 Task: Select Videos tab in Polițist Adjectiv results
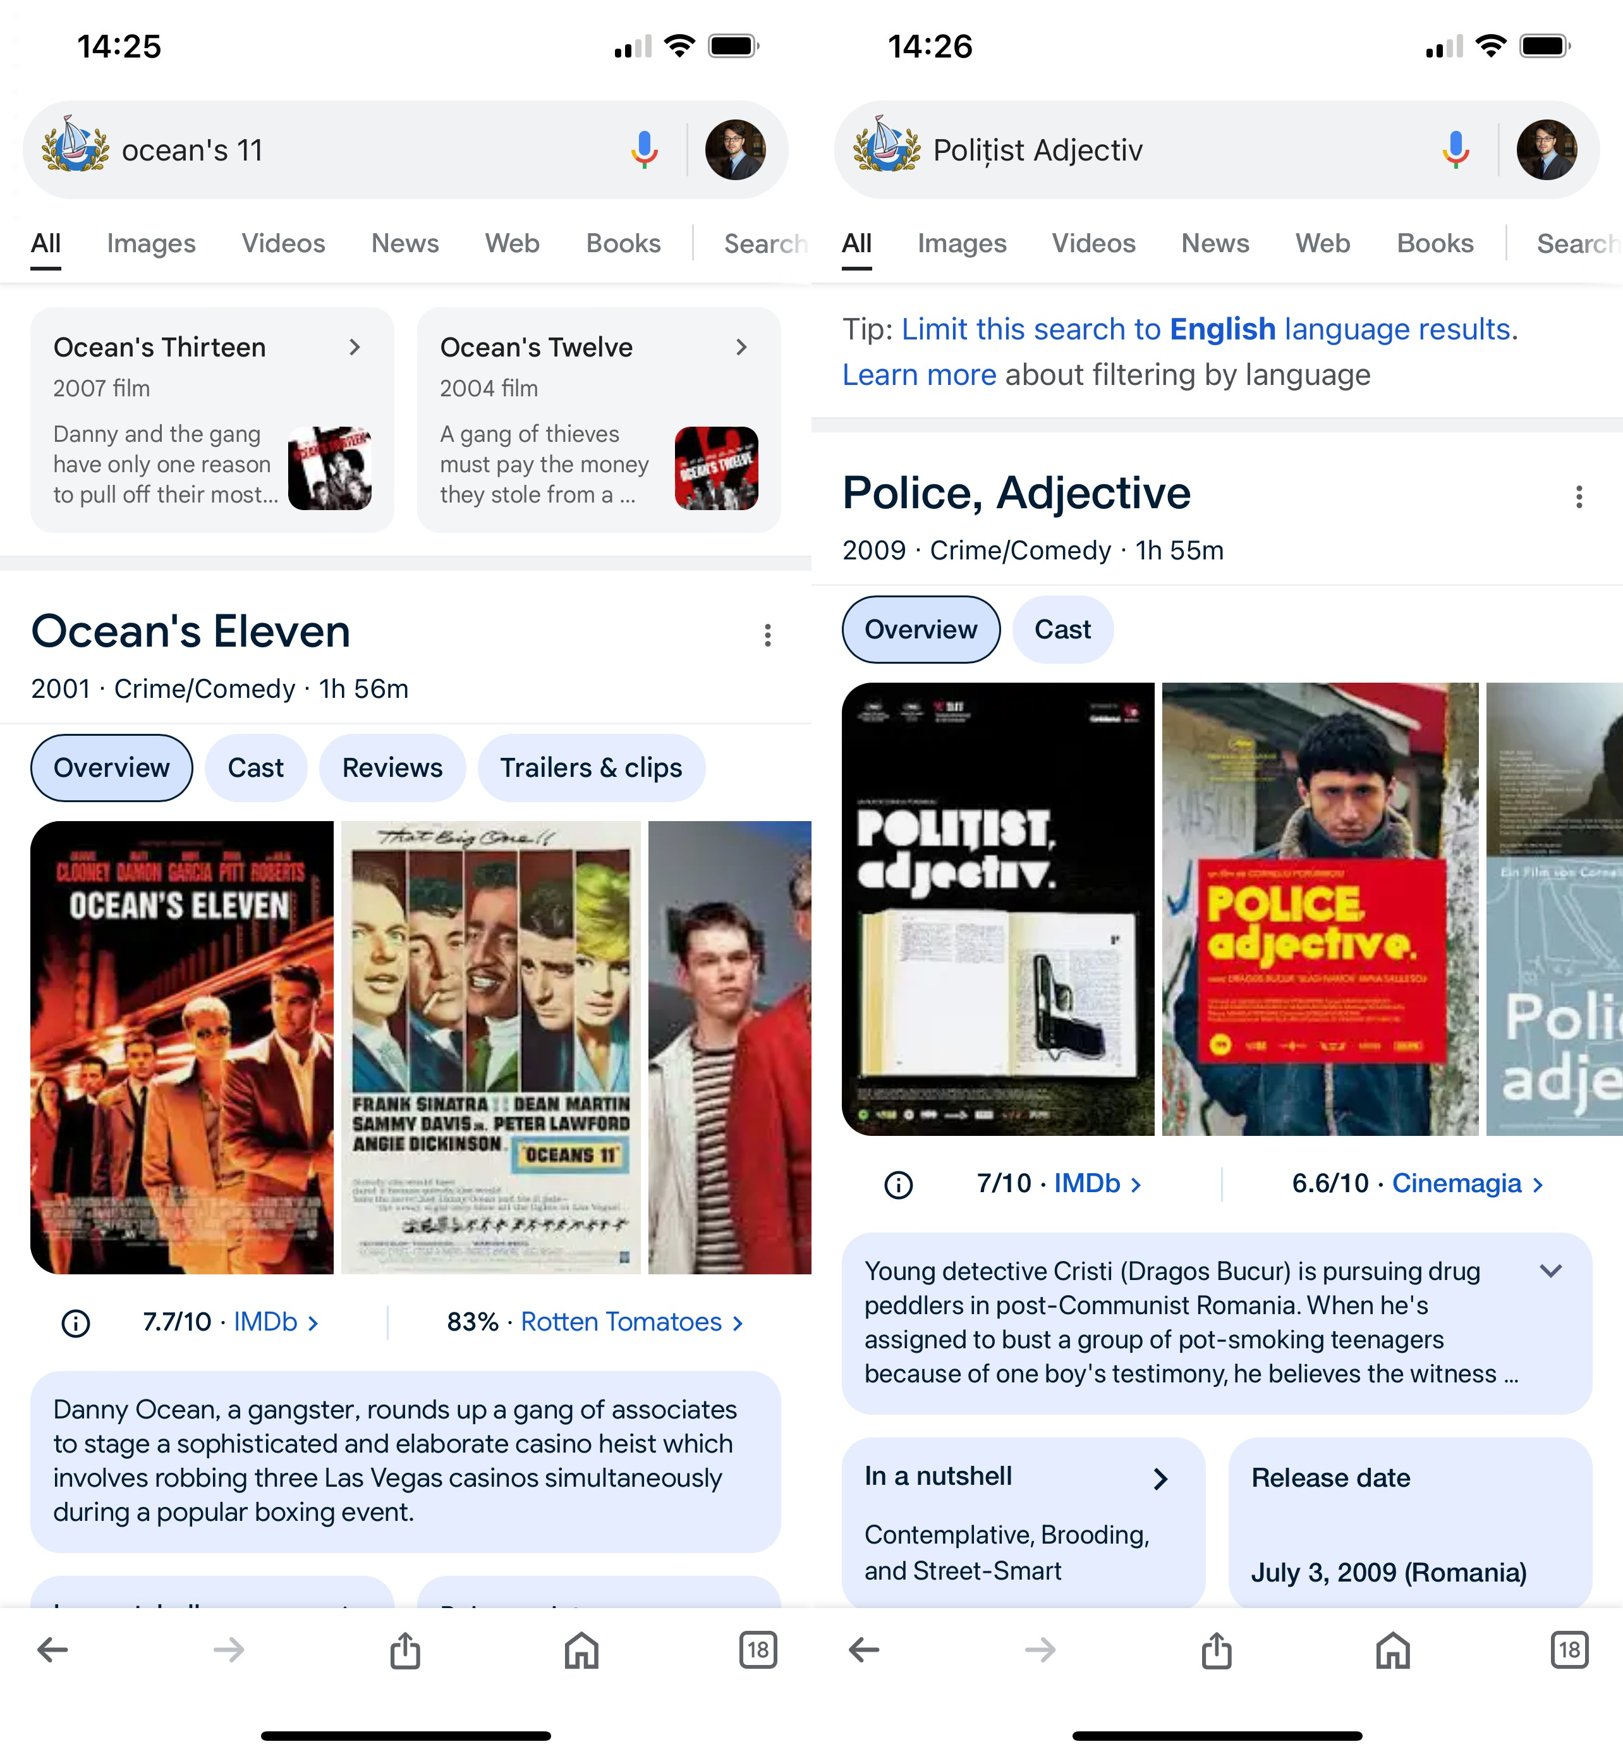click(1094, 243)
